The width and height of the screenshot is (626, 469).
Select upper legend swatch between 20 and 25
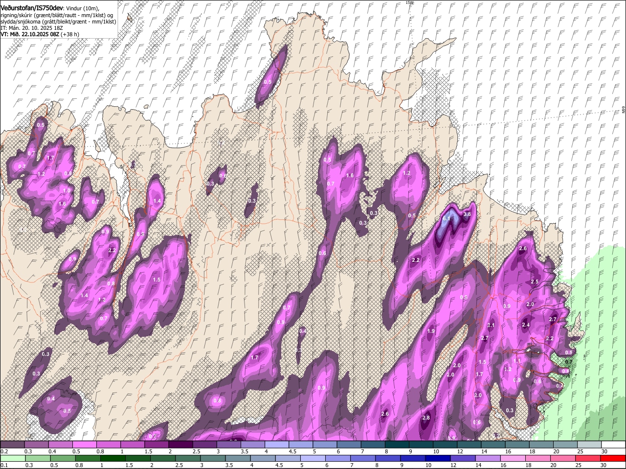point(565,444)
